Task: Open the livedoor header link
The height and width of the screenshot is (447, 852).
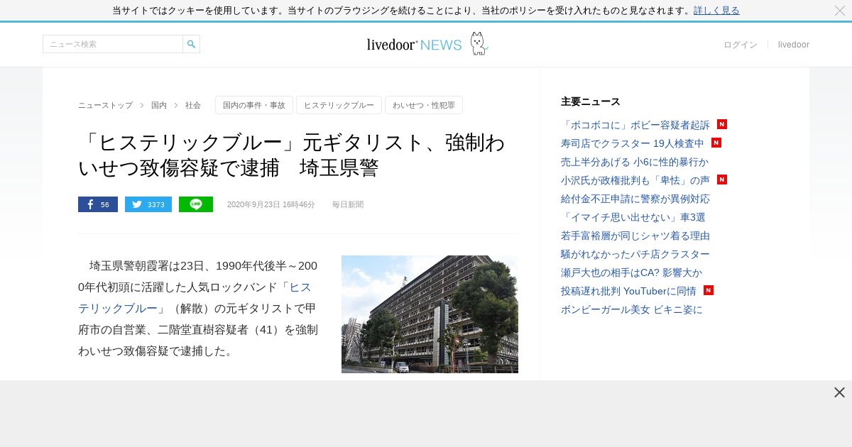Action: pyautogui.click(x=794, y=45)
